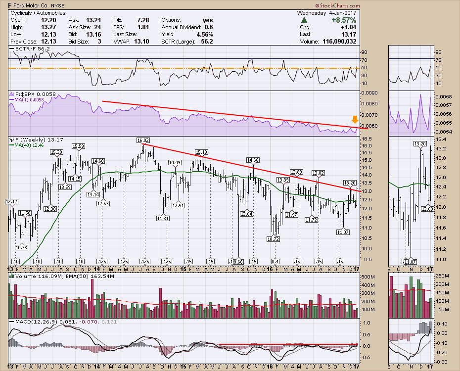
Task: Click the date Wednesday 4-Jan-2017
Action: tap(326, 13)
